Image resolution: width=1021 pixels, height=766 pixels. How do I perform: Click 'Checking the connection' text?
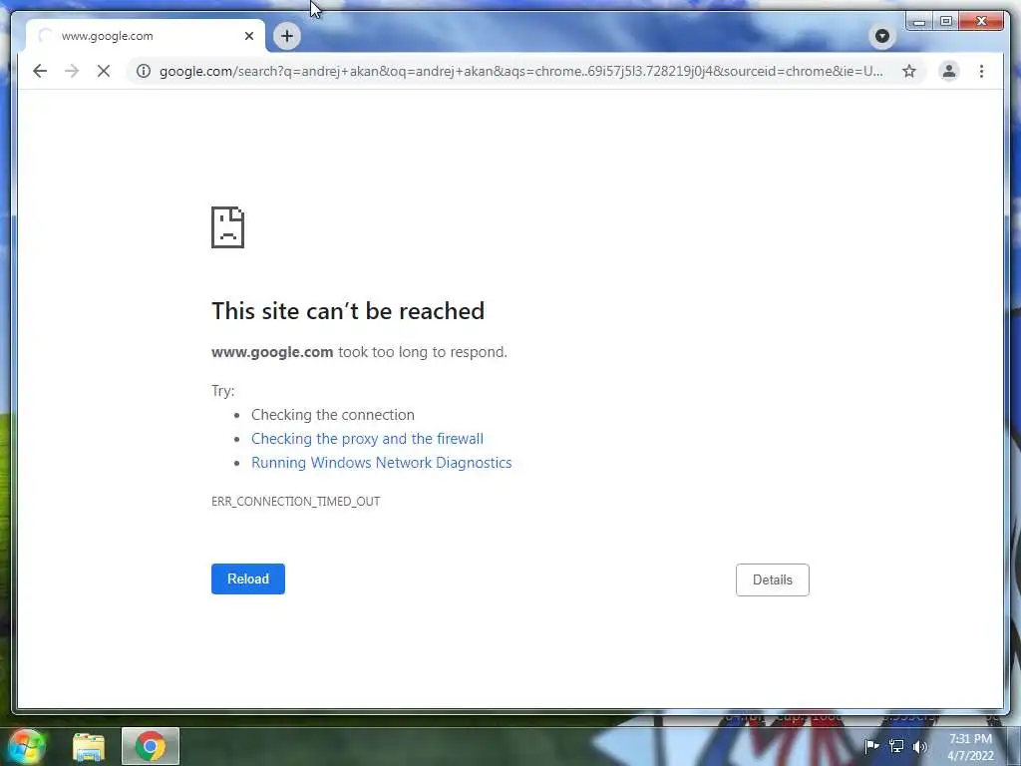(x=333, y=415)
